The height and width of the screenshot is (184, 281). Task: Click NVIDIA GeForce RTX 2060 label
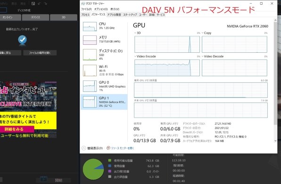(248, 26)
